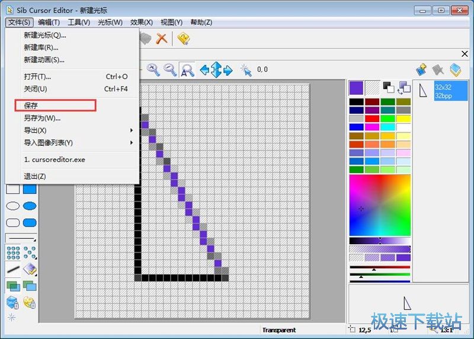Select the empty rounded rectangle tool
The image size is (474, 339).
[12, 223]
